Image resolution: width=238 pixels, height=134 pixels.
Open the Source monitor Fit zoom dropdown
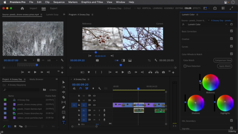click(29, 60)
